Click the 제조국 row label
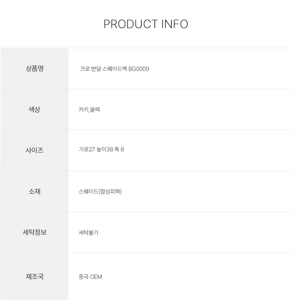The image size is (292, 300). (x=34, y=276)
